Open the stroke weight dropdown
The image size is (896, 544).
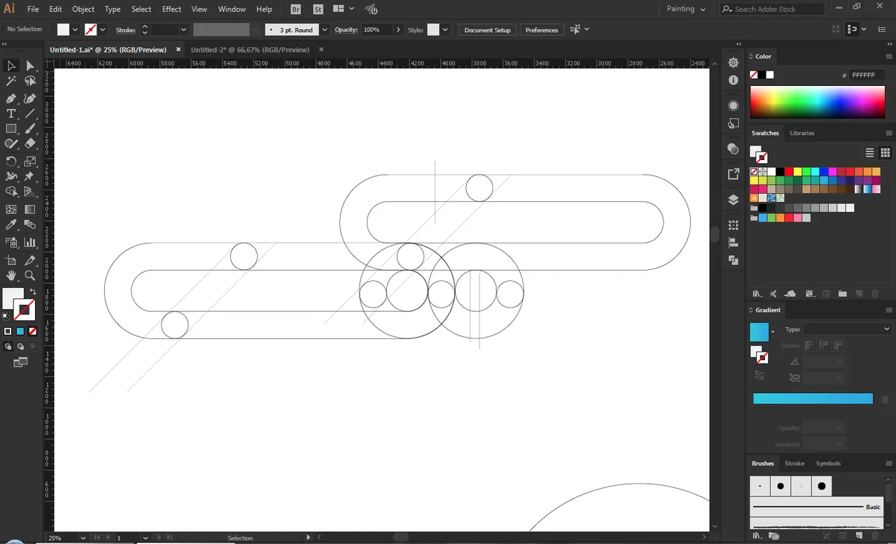[x=183, y=30]
